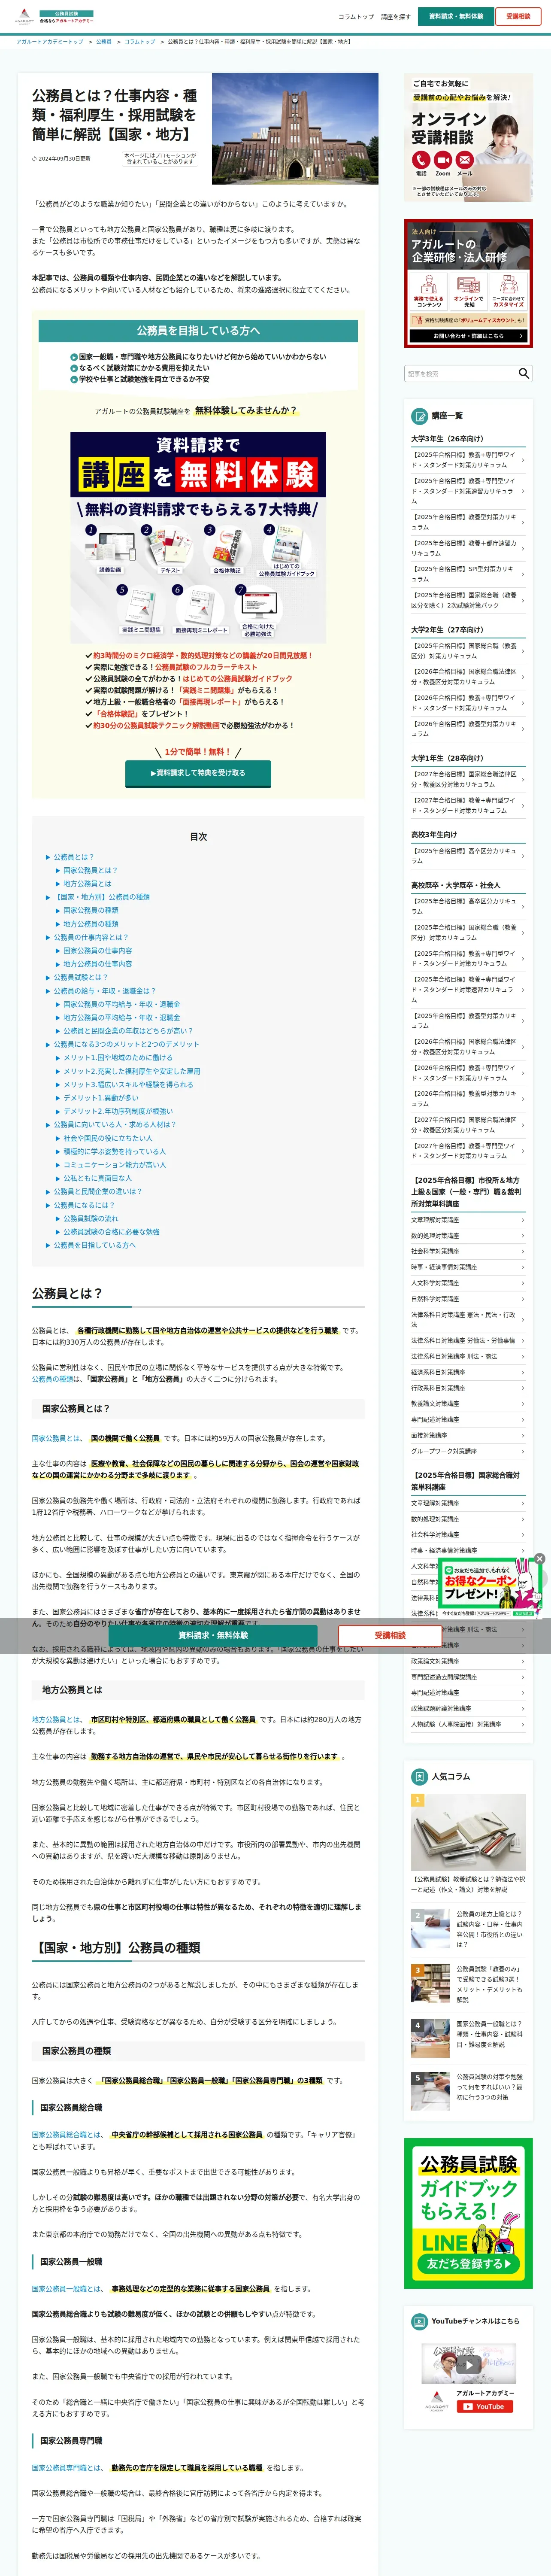Go to 公務員 breadcrumb link
551x2576 pixels.
104,42
